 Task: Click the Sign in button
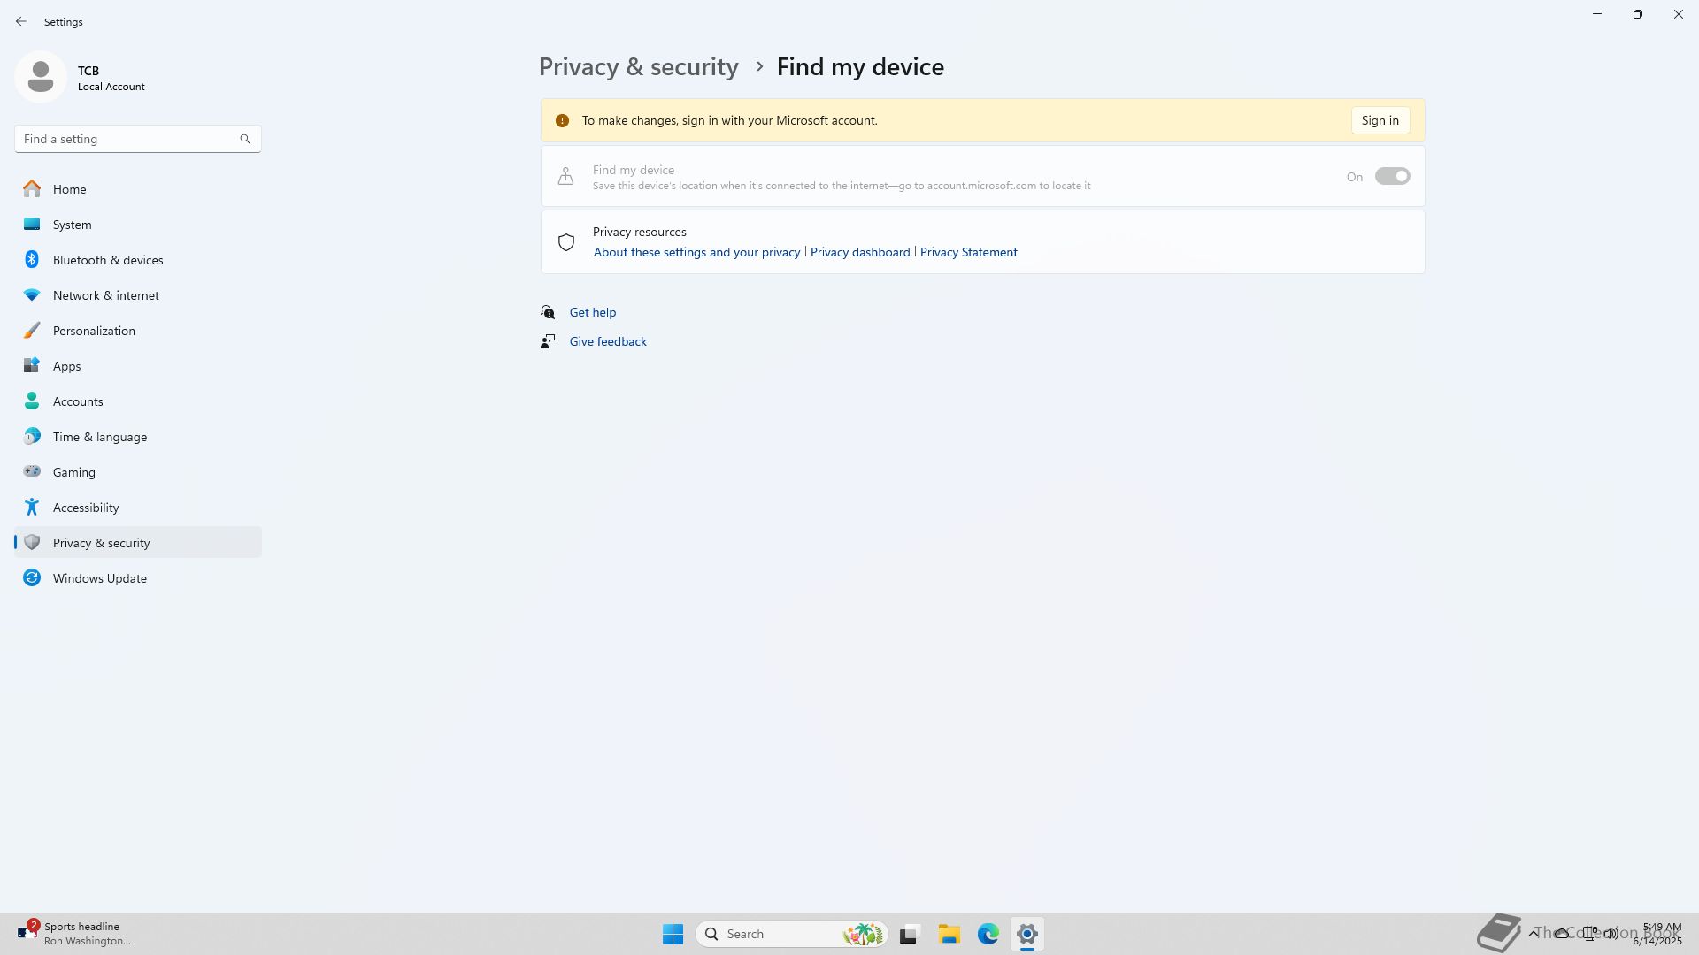click(x=1380, y=120)
